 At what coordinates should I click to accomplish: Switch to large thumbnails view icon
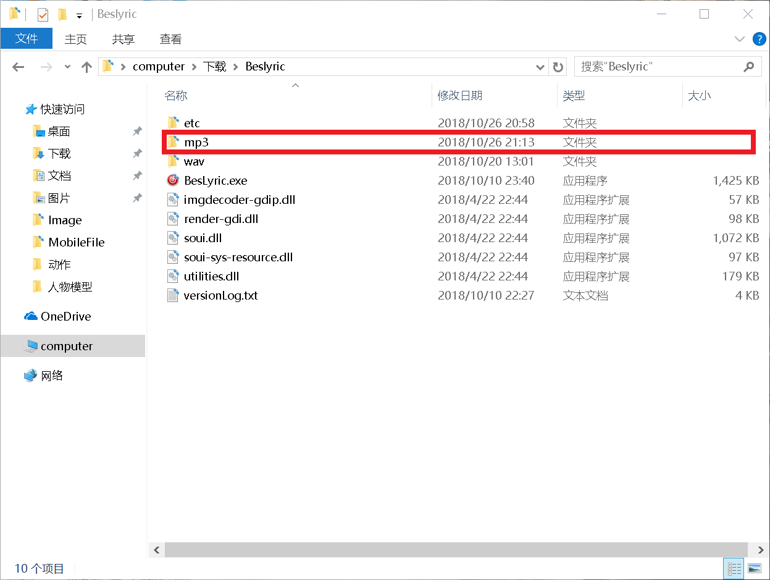tap(754, 568)
